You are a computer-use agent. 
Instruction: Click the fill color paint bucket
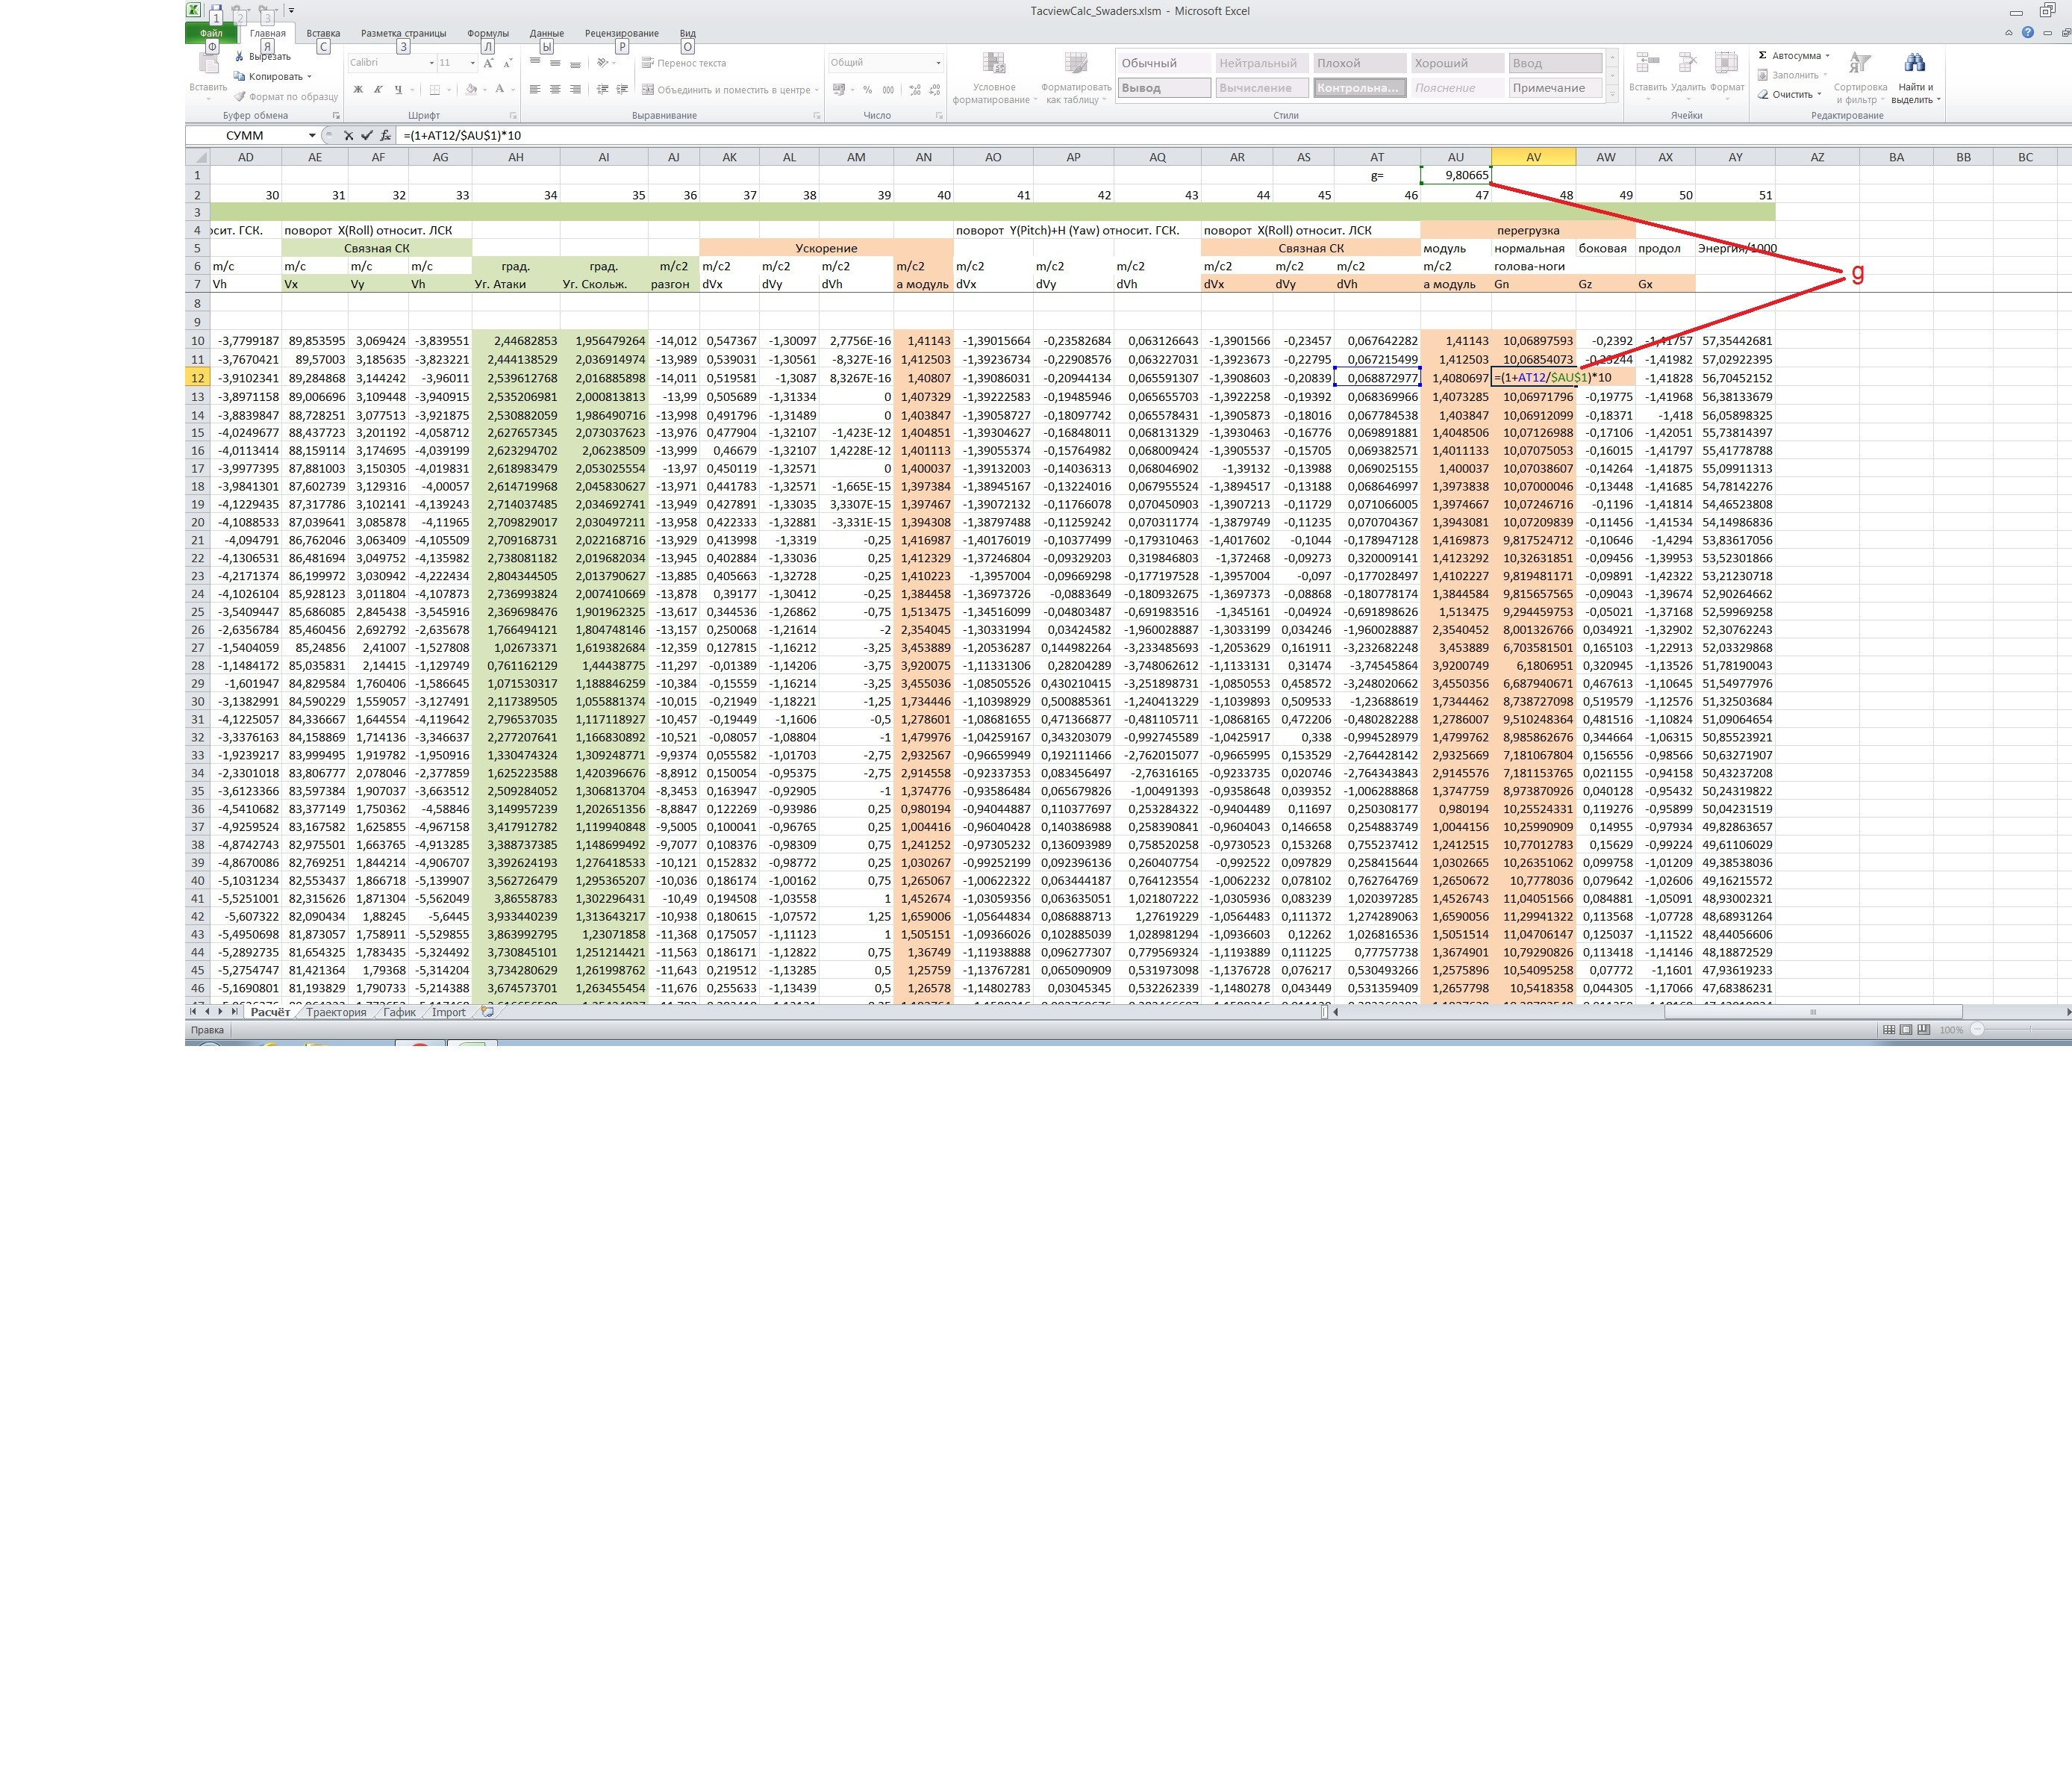tap(471, 89)
